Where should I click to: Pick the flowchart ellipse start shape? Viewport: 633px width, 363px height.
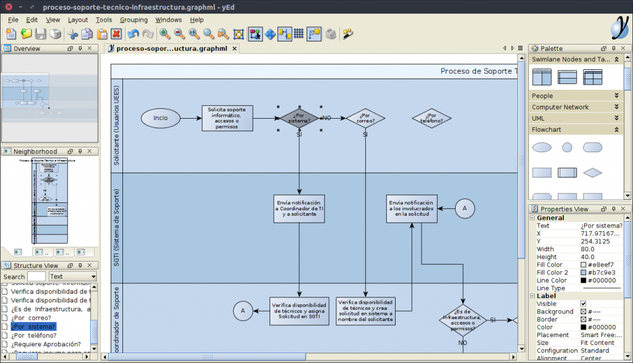tap(542, 147)
